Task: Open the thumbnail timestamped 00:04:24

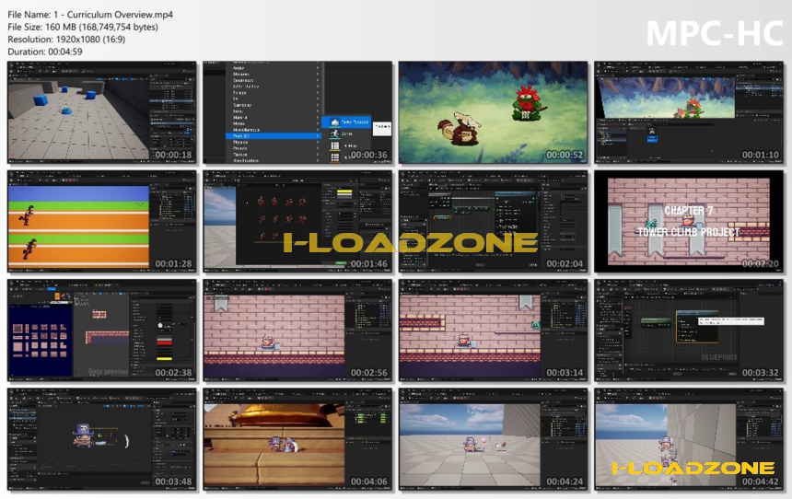Action: coord(493,439)
